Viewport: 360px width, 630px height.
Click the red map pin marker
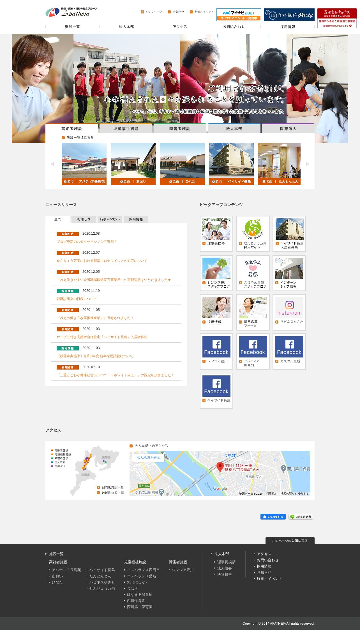click(220, 467)
